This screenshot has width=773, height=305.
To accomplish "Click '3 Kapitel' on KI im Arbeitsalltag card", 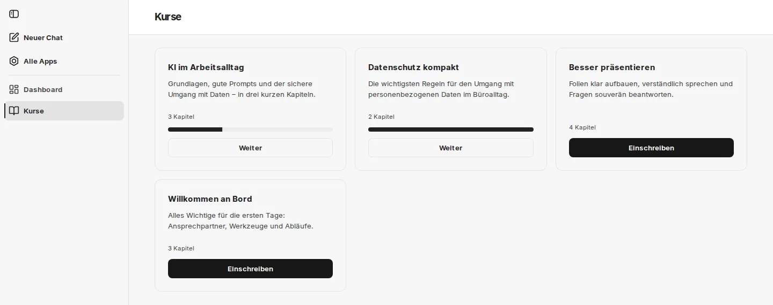I will point(181,117).
